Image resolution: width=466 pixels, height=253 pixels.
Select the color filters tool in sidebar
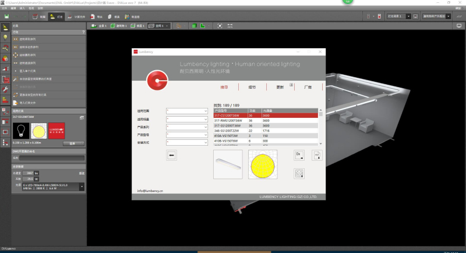point(5,58)
